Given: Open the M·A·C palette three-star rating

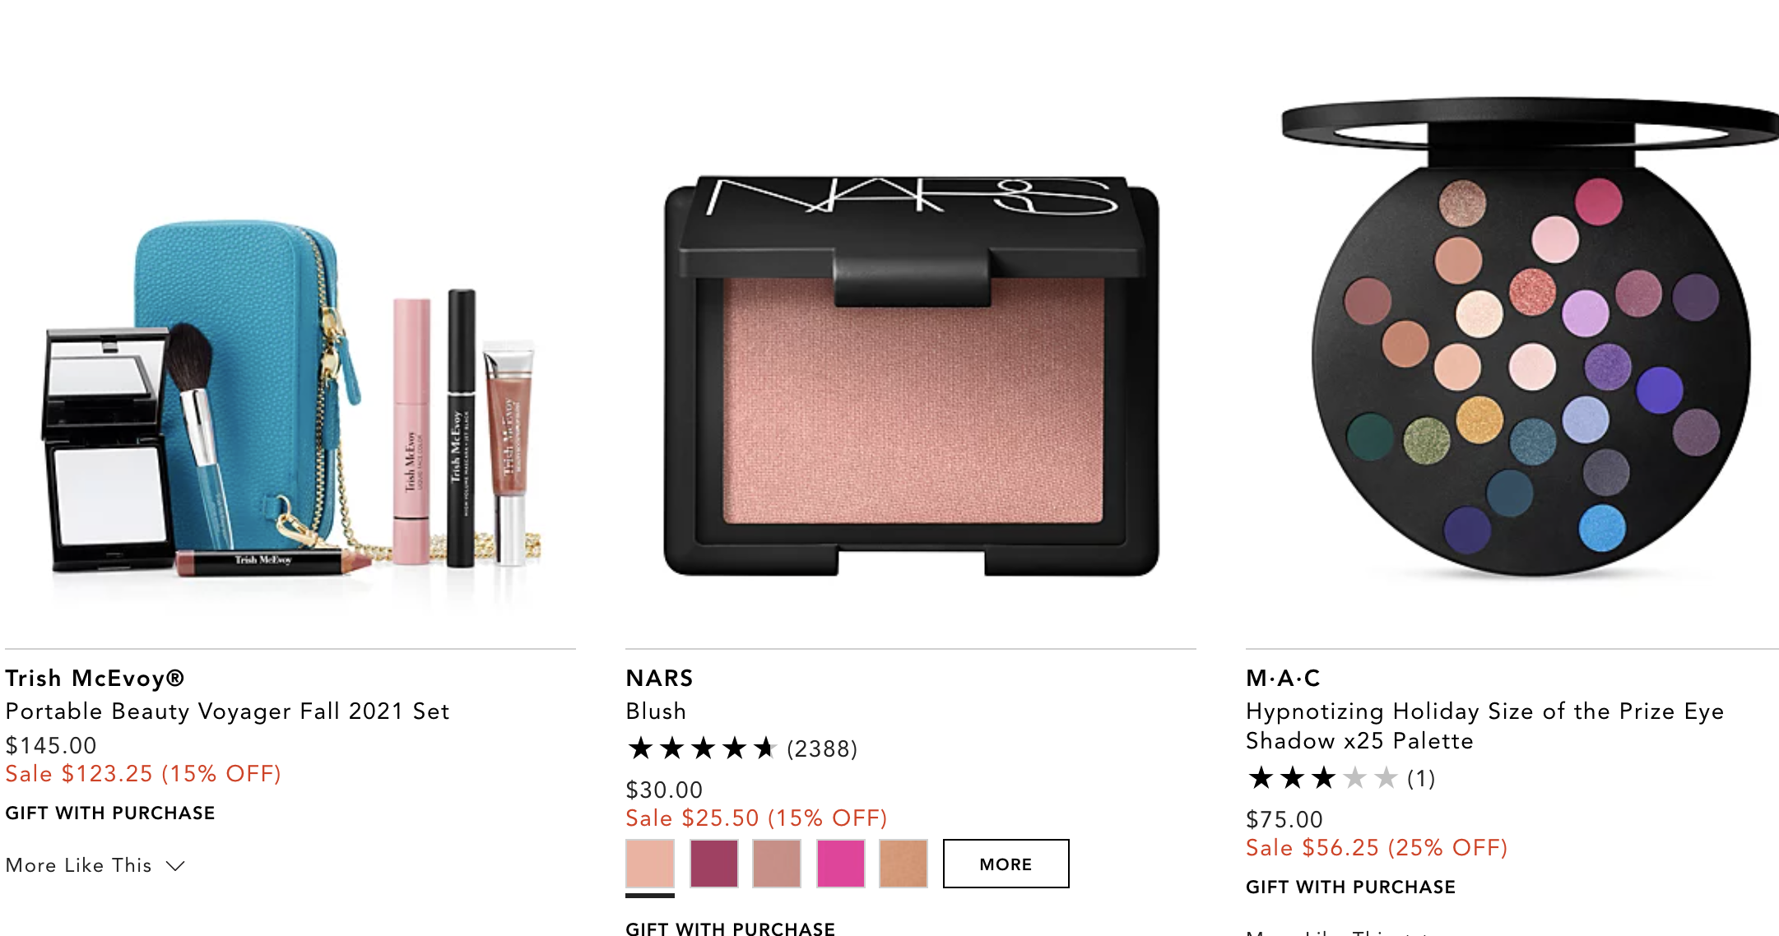Looking at the screenshot, I should (1322, 778).
